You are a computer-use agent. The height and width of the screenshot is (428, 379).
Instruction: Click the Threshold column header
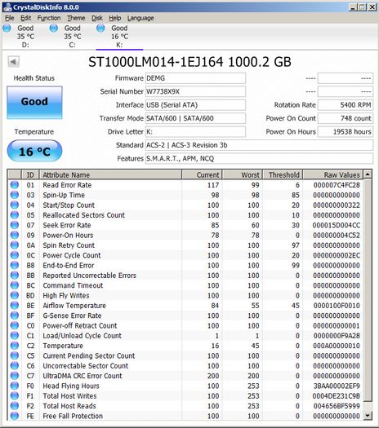283,174
